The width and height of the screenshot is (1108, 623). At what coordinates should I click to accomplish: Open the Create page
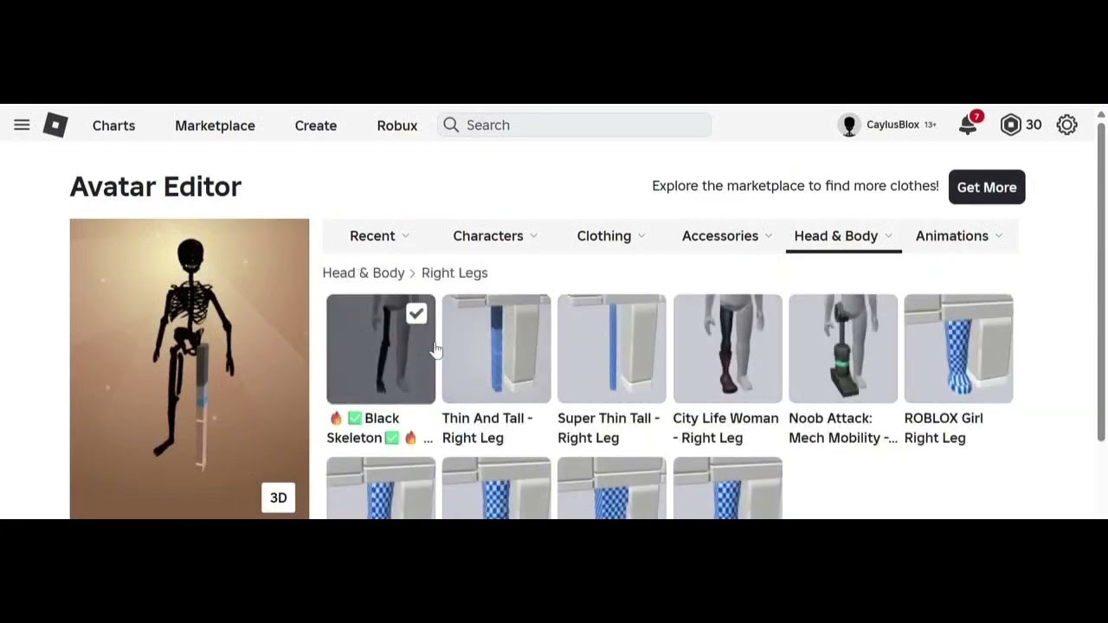coord(316,125)
